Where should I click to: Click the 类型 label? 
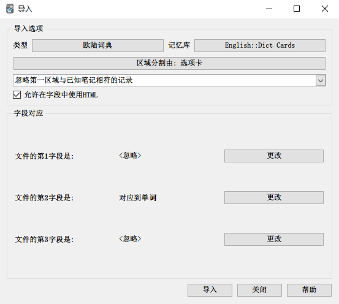[20, 45]
